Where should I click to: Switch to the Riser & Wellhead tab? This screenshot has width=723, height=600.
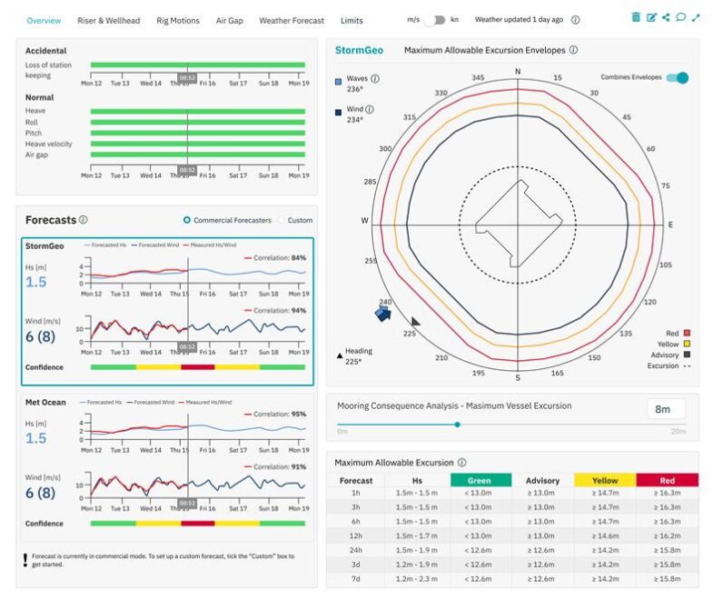click(x=108, y=20)
